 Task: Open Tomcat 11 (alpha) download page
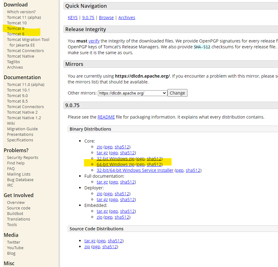(x=24, y=17)
